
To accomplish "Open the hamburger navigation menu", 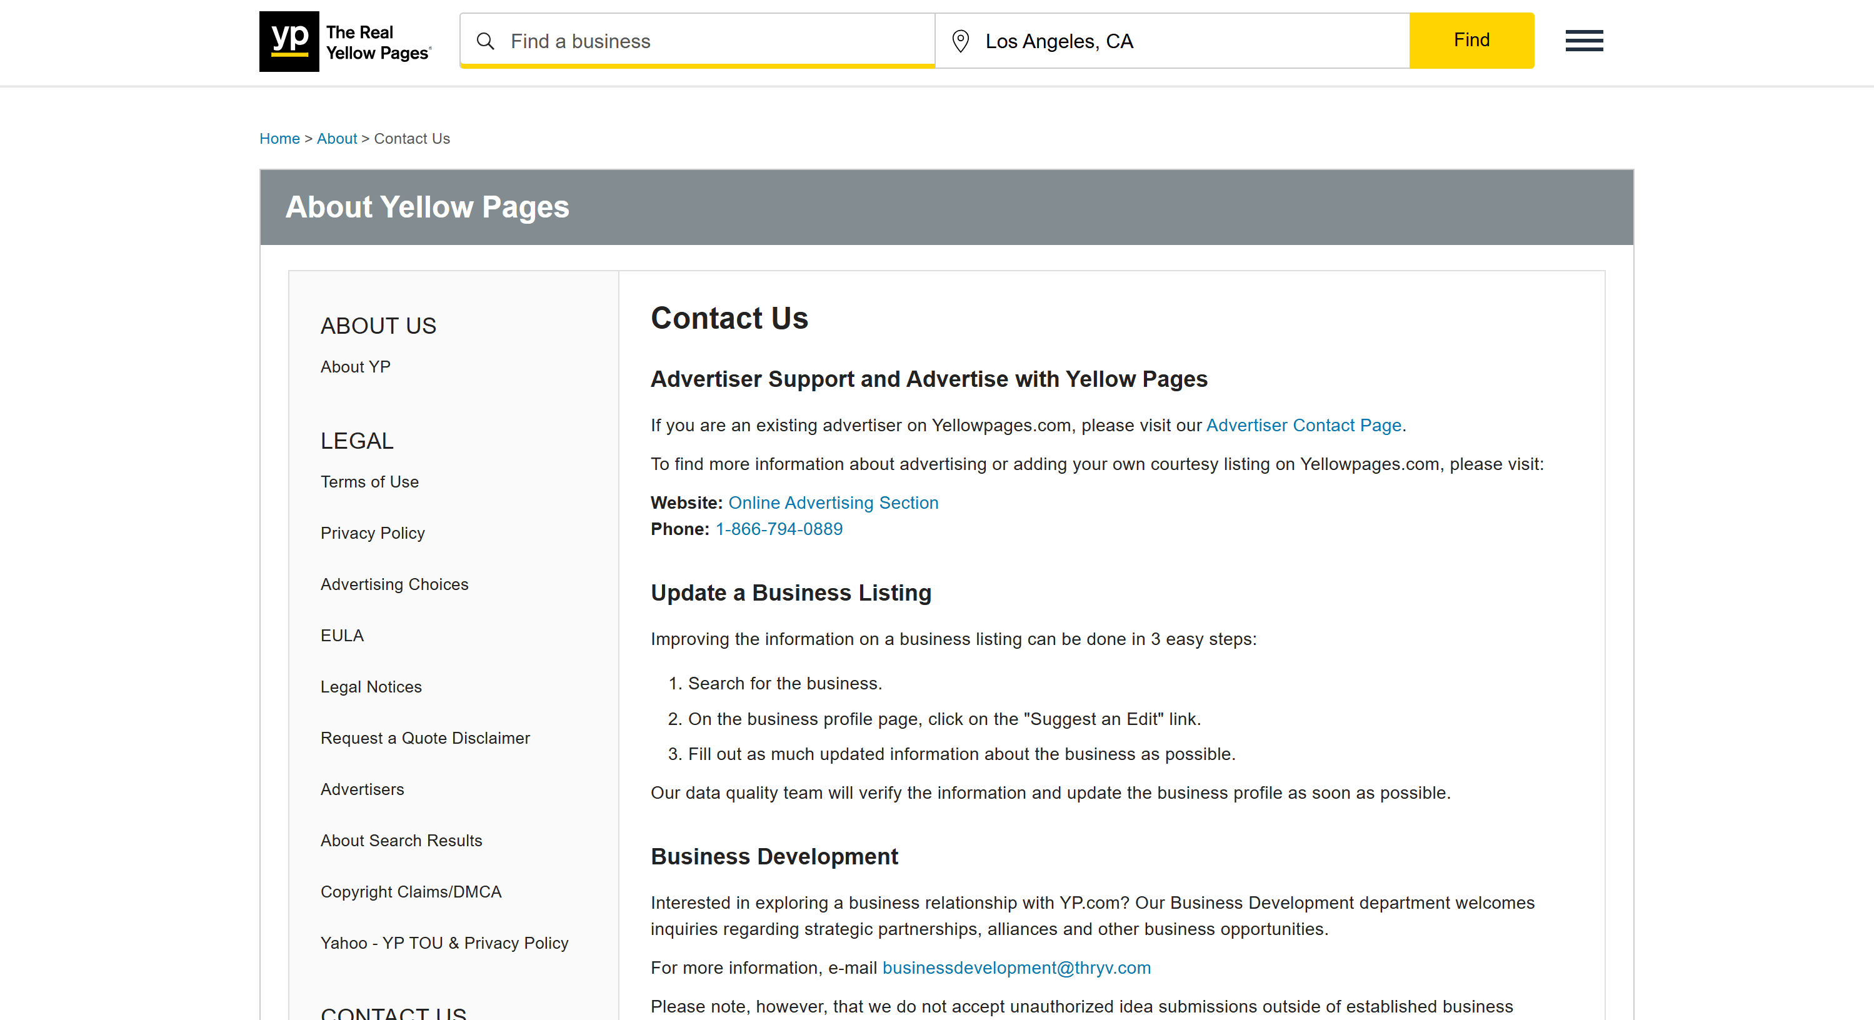I will pos(1584,41).
